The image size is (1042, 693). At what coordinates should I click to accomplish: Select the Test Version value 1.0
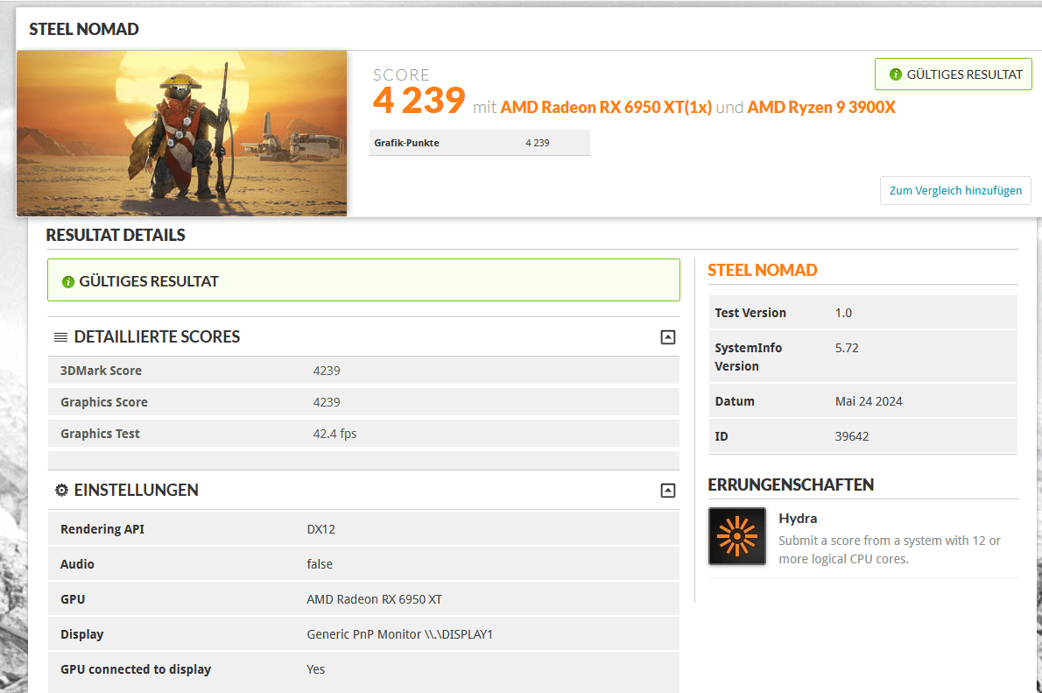[843, 313]
